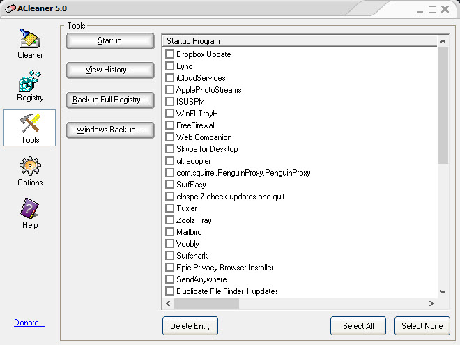Image resolution: width=460 pixels, height=345 pixels.
Task: Open the Options gear icon
Action: tap(30, 166)
